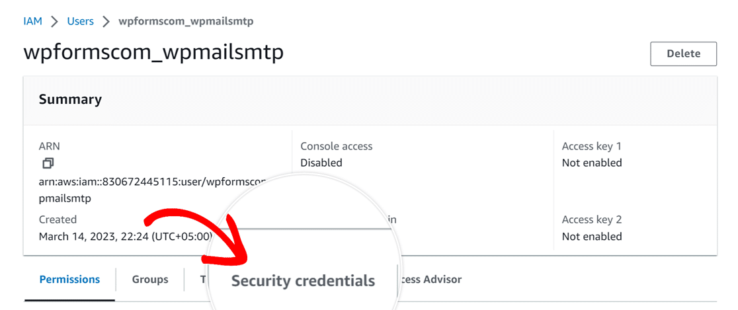Click the Summary panel heading
738x310 pixels.
[x=70, y=99]
